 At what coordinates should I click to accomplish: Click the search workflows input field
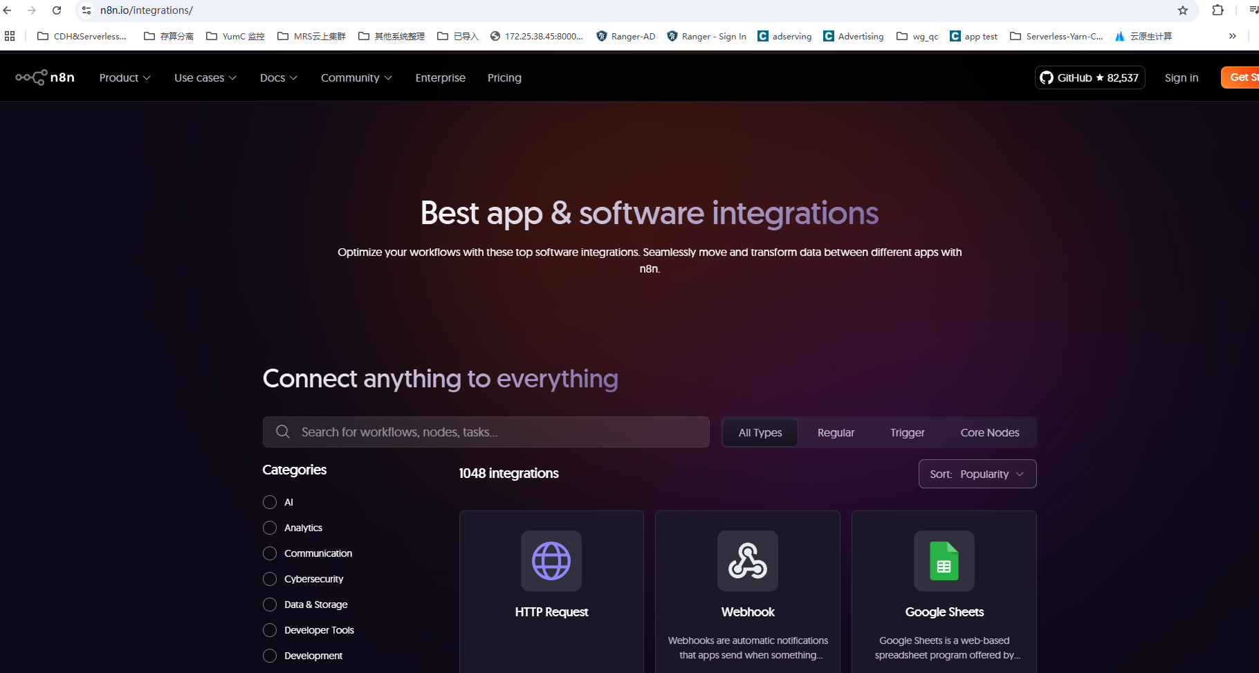tap(486, 432)
